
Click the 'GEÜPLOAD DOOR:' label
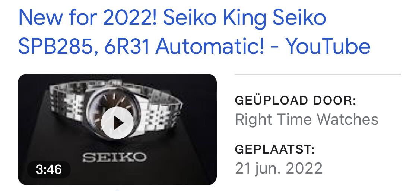296,101
